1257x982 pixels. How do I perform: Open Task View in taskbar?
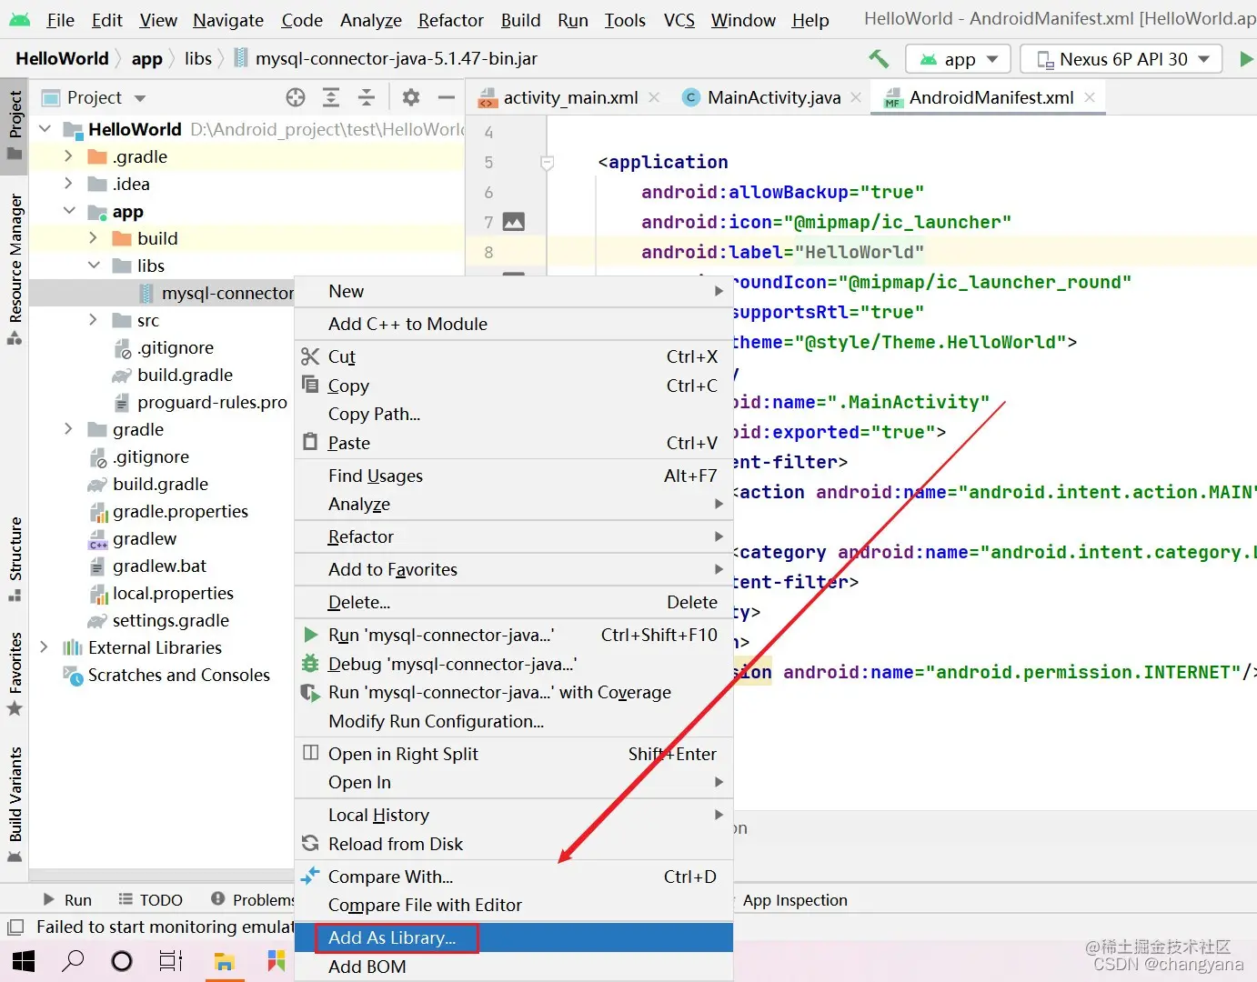tap(171, 961)
